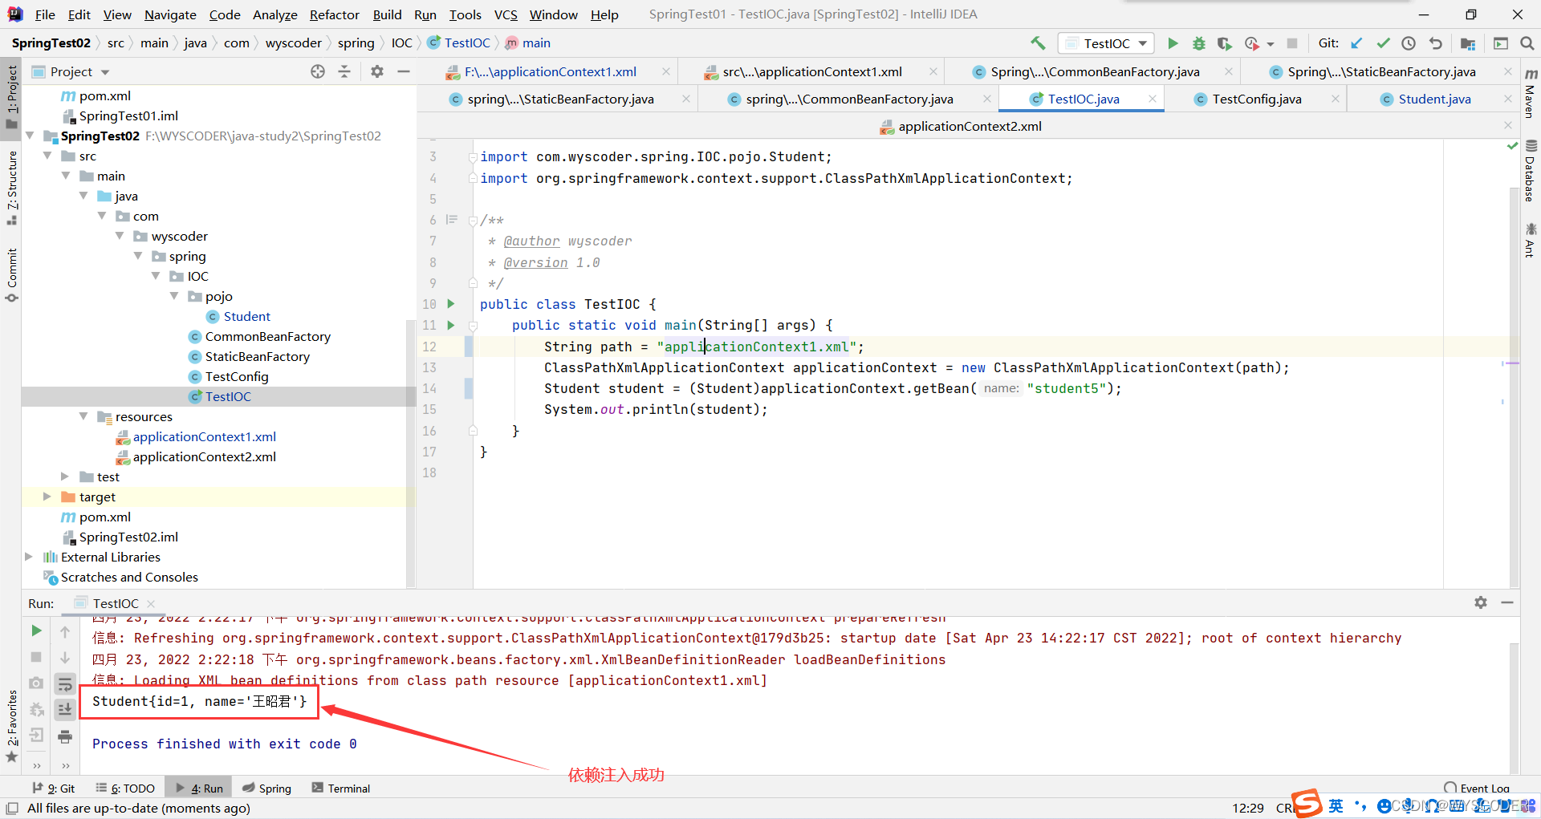This screenshot has height=819, width=1541.
Task: Collapse the resources folder
Action: pyautogui.click(x=83, y=416)
